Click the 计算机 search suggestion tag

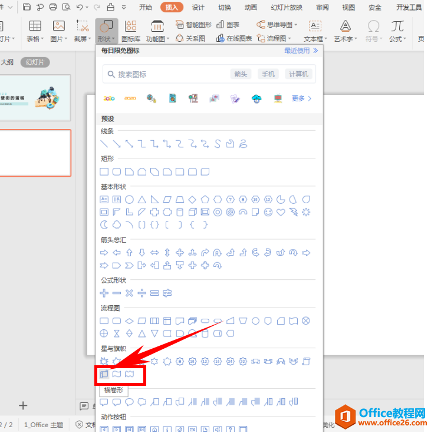coord(298,74)
